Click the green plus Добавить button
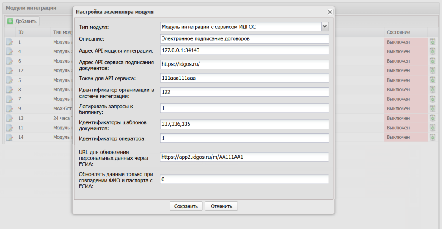 [22, 22]
